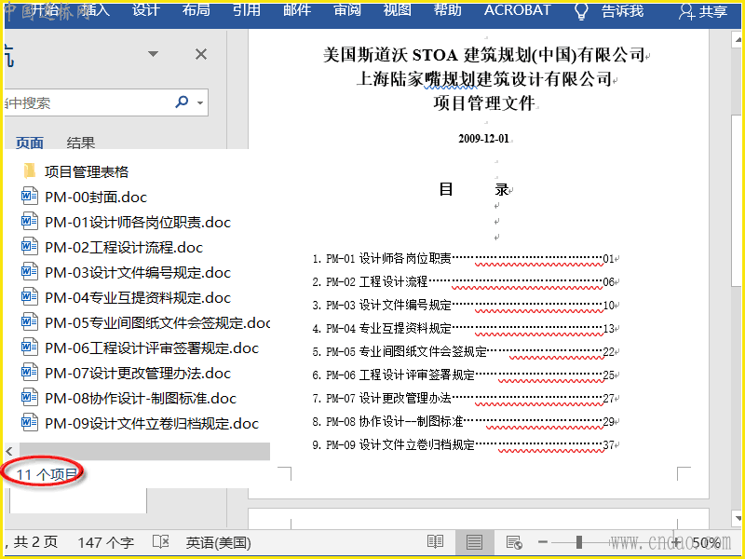Select file PM-05专业间图纸文件会签规定.doc
The height and width of the screenshot is (559, 745).
point(157,322)
